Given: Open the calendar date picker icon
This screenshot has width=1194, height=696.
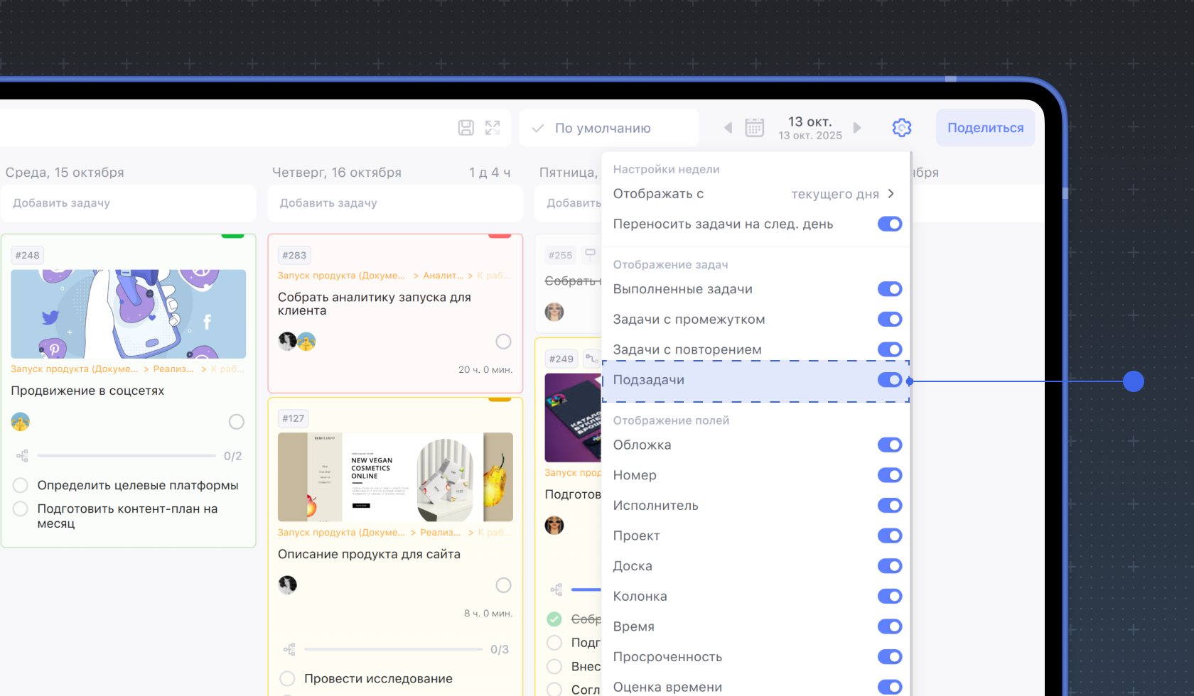Looking at the screenshot, I should (754, 128).
